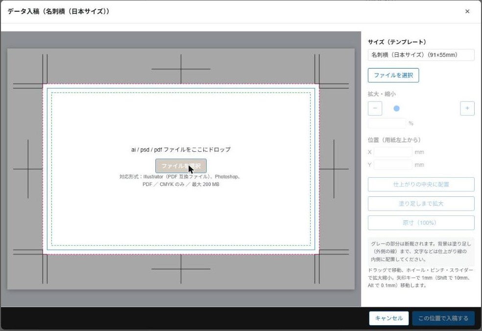
Task: Decrease zoom with the minus button
Action: click(x=375, y=108)
